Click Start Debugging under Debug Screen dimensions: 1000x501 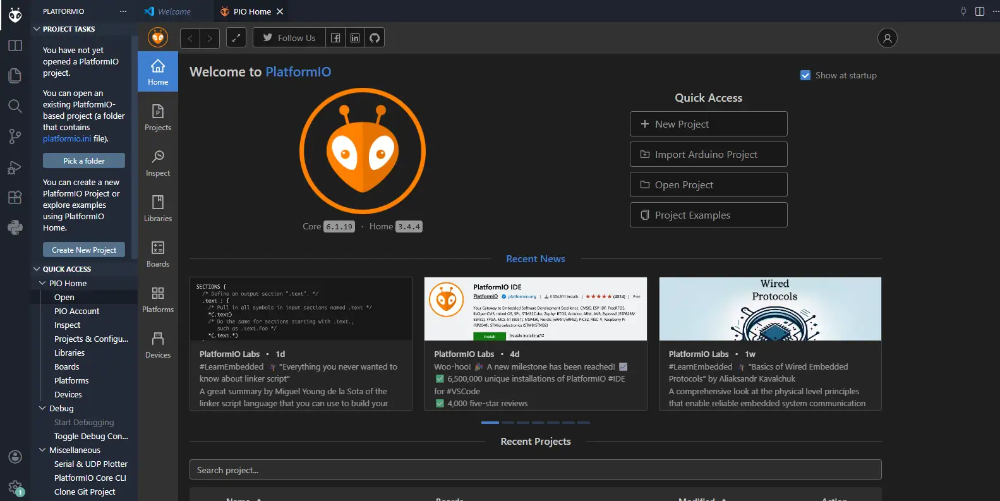pos(84,422)
